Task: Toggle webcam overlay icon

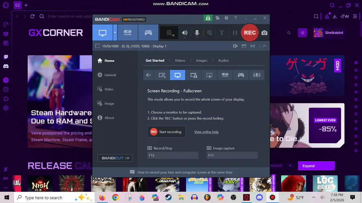Action: (169, 33)
